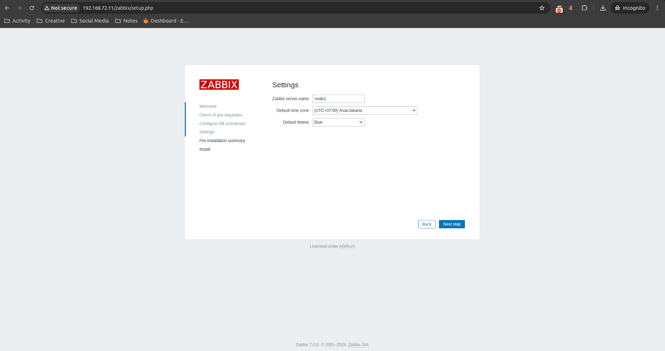Viewport: 665px width, 351px height.
Task: Click the ZABBIX logo
Action: coord(219,85)
